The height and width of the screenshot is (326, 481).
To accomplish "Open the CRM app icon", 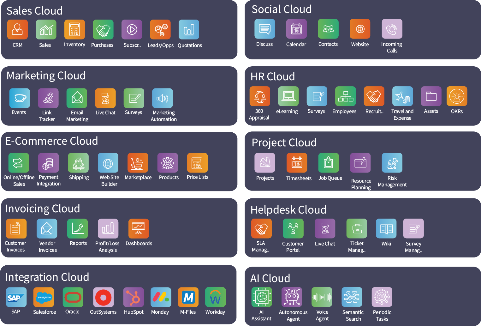I will tap(17, 30).
